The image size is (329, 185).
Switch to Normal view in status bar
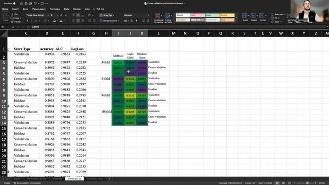(277, 183)
